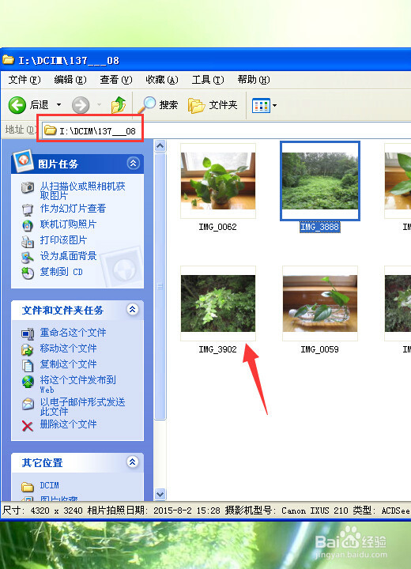Open the 收藏(A) menu
411x569 pixels.
click(x=162, y=80)
